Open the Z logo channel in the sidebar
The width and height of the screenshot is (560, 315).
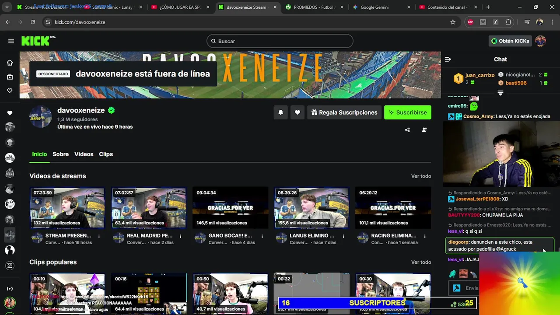coord(10,266)
